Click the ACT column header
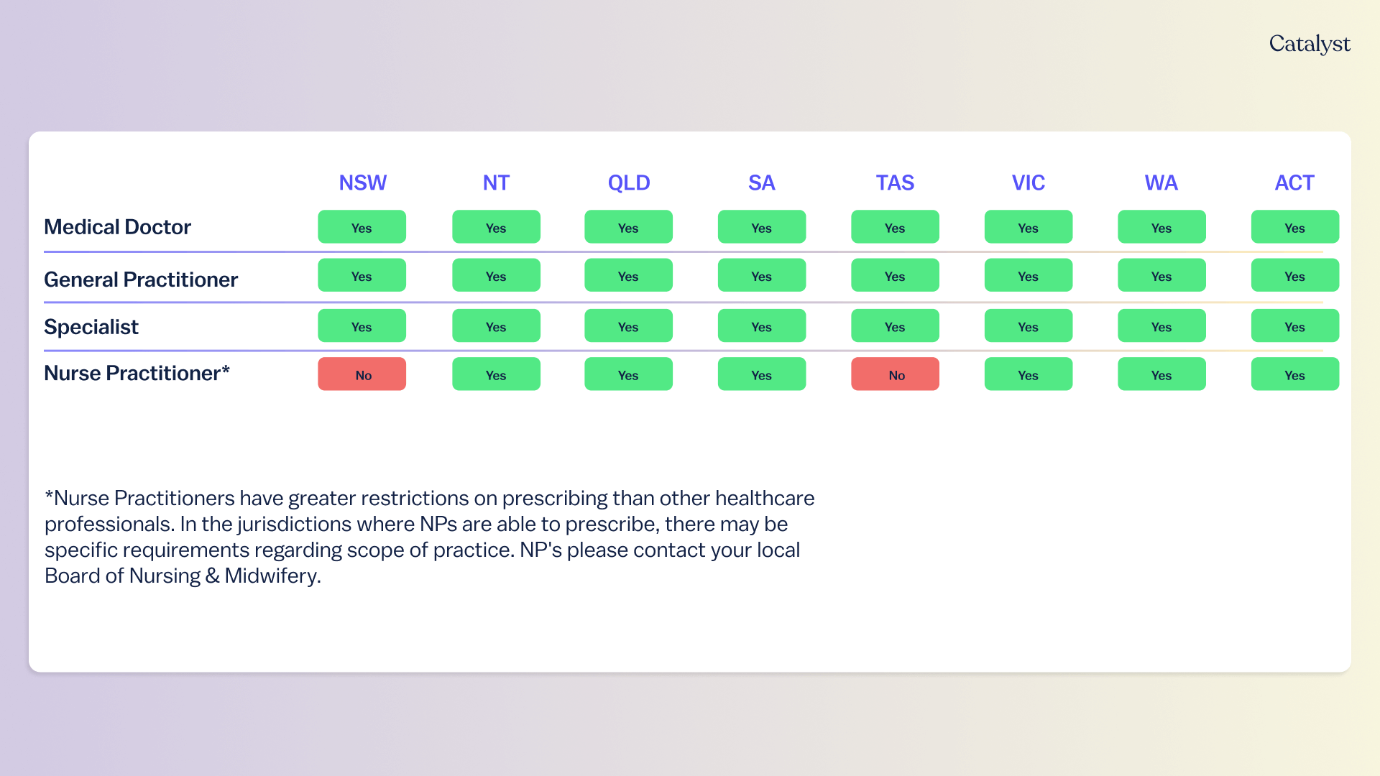This screenshot has width=1380, height=776. pos(1293,181)
